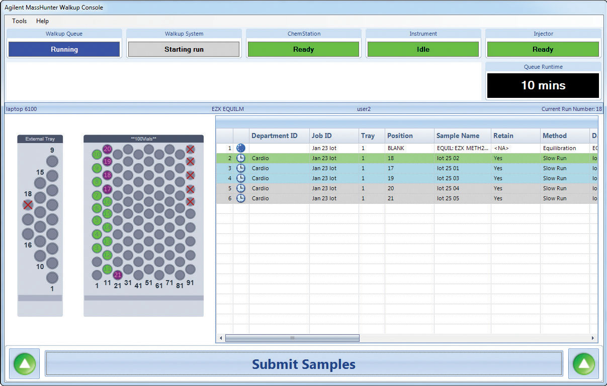Image resolution: width=607 pixels, height=386 pixels.
Task: Choose the green vial numbered 15
Action: tap(107, 214)
